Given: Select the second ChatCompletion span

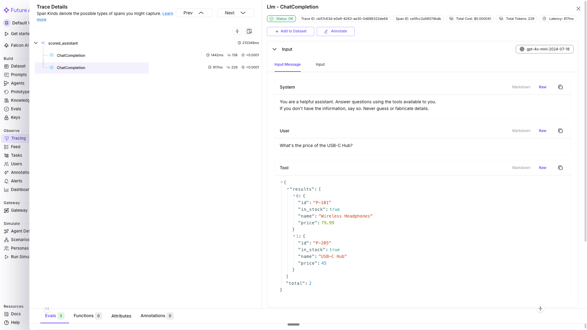Looking at the screenshot, I should 71,68.
